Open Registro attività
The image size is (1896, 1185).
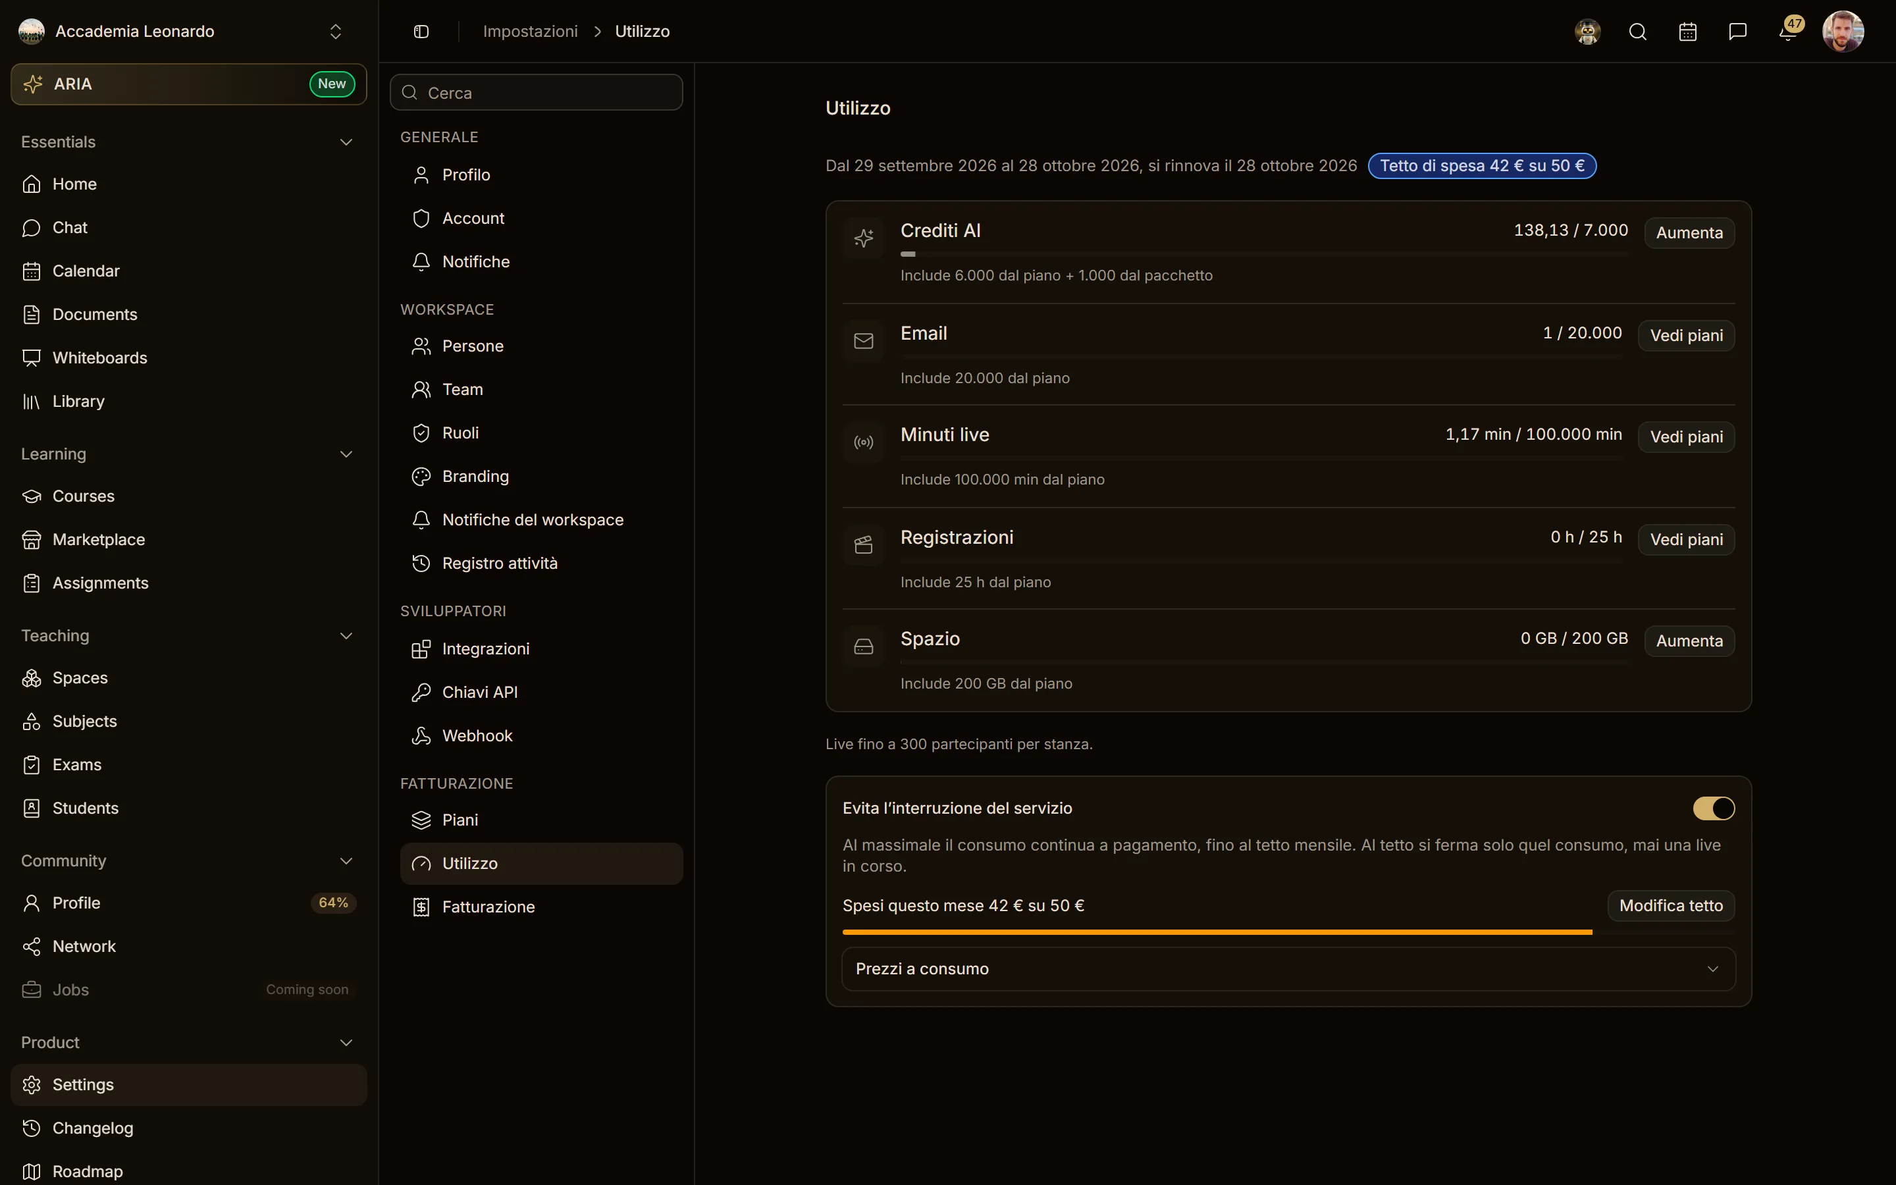[541, 564]
